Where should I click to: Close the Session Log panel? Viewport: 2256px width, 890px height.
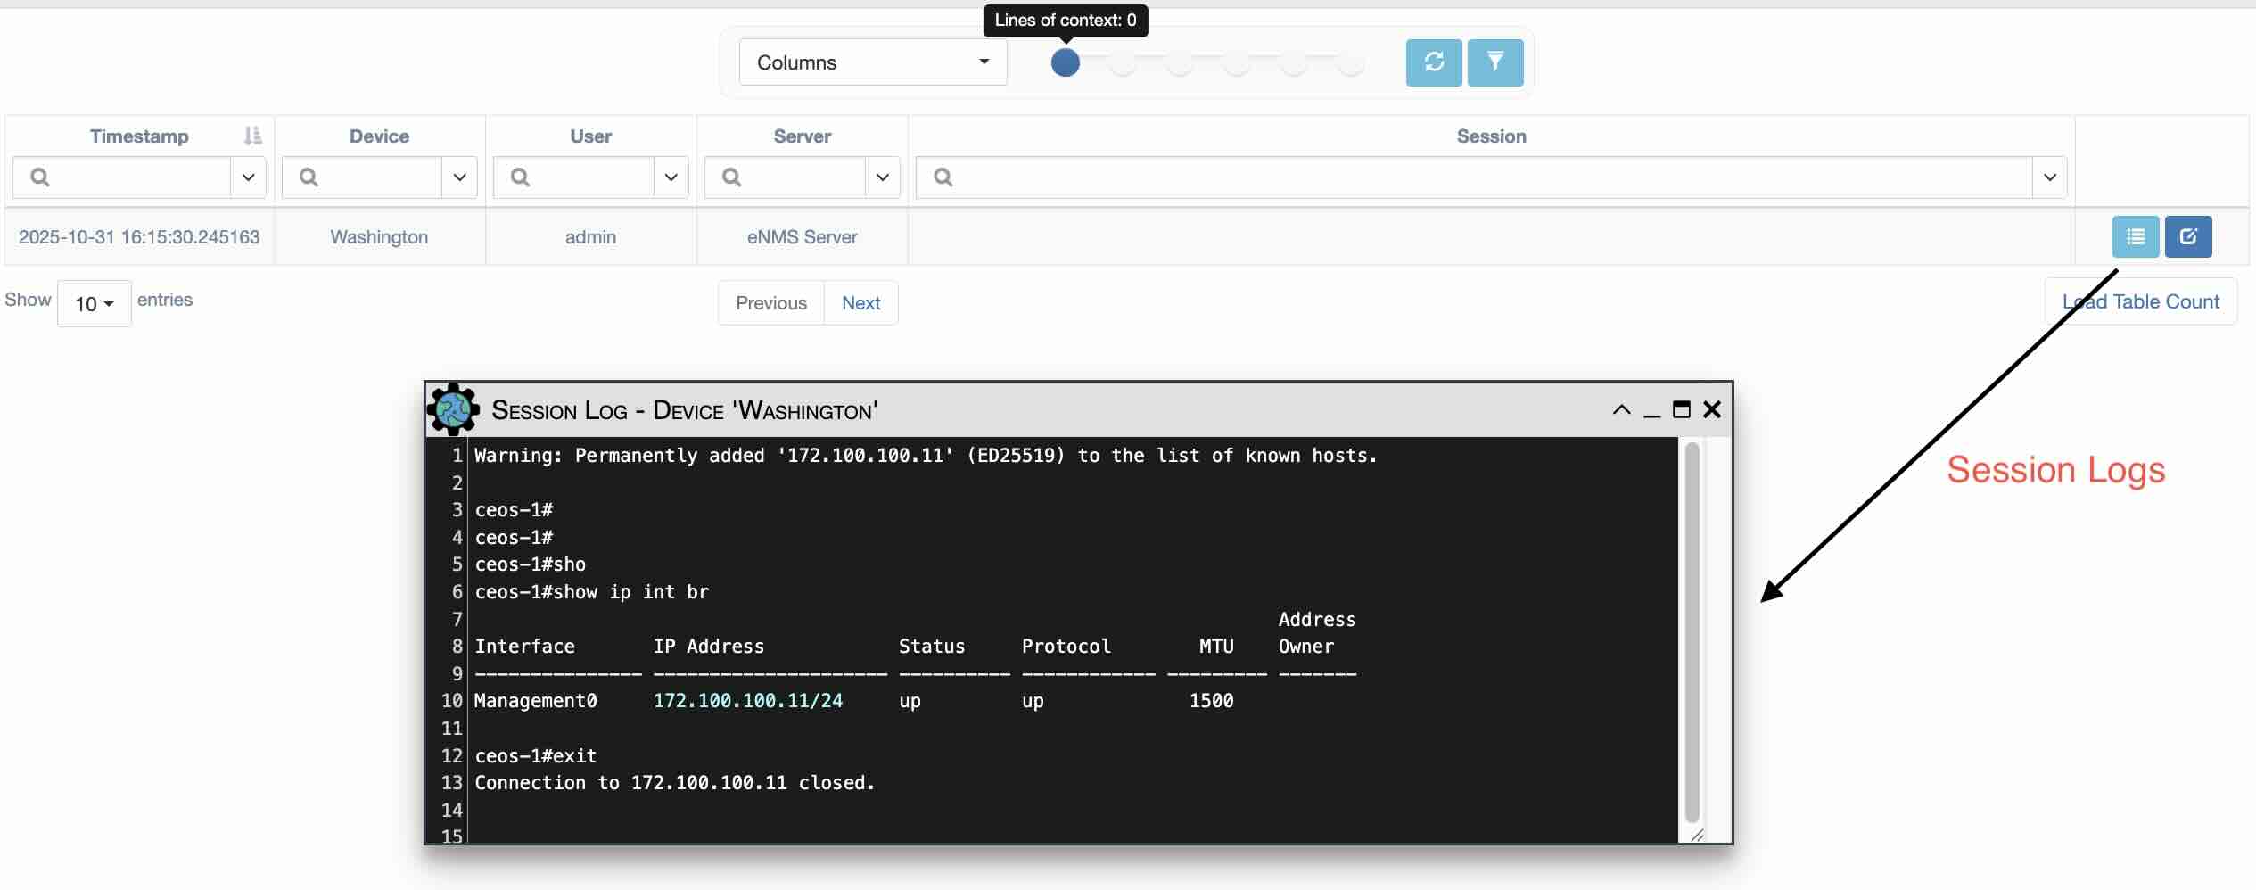(x=1712, y=409)
